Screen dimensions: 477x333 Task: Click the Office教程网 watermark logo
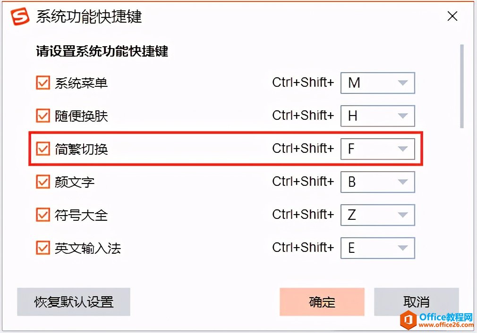coord(436,320)
